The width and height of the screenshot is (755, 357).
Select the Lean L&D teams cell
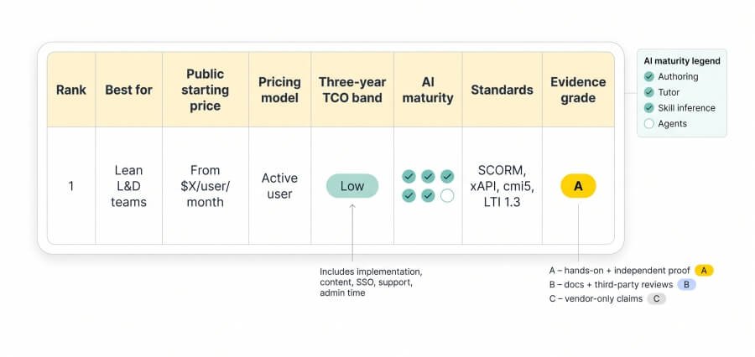128,186
